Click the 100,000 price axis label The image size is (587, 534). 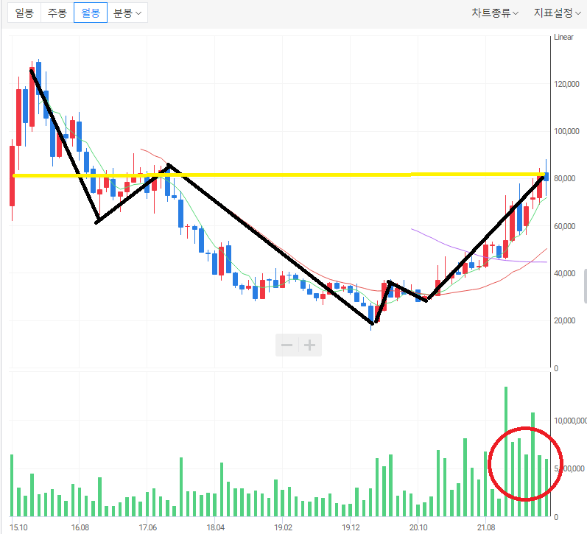[566, 131]
